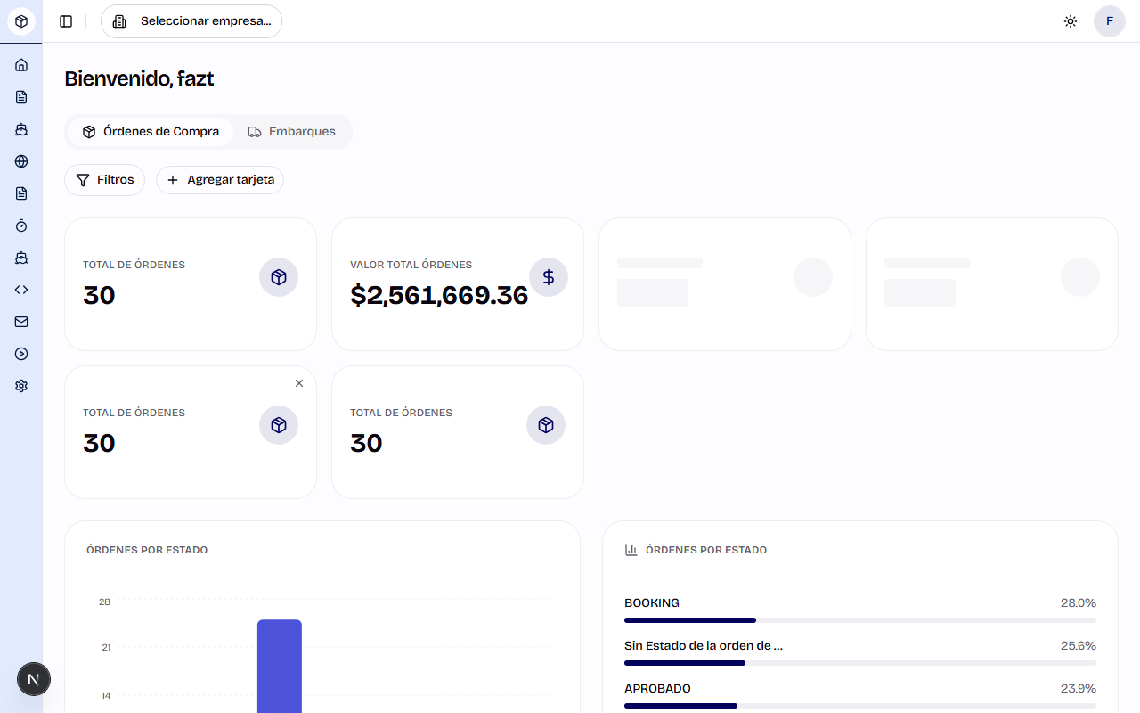The width and height of the screenshot is (1140, 713).
Task: Click the bar chart icon beside Órdenes por Estado
Action: click(631, 550)
